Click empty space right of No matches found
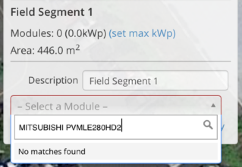The height and width of the screenshot is (167, 242). [151, 151]
